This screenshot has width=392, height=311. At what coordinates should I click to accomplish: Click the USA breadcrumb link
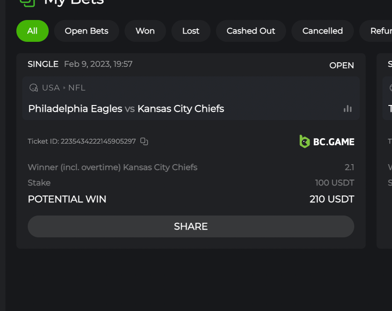pyautogui.click(x=50, y=88)
